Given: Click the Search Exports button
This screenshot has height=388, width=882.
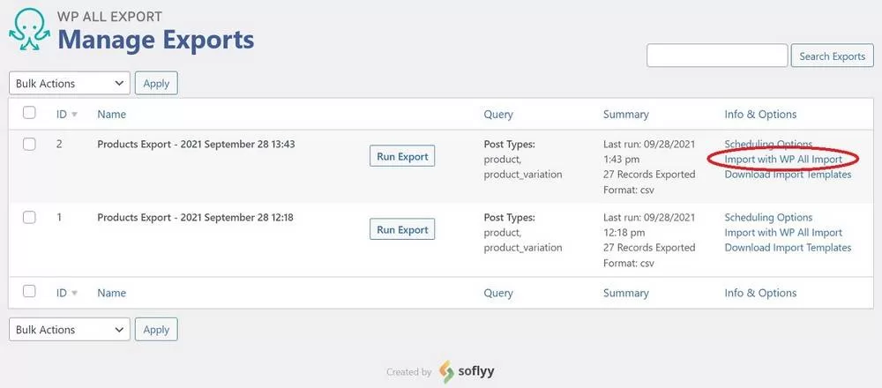Looking at the screenshot, I should [832, 56].
